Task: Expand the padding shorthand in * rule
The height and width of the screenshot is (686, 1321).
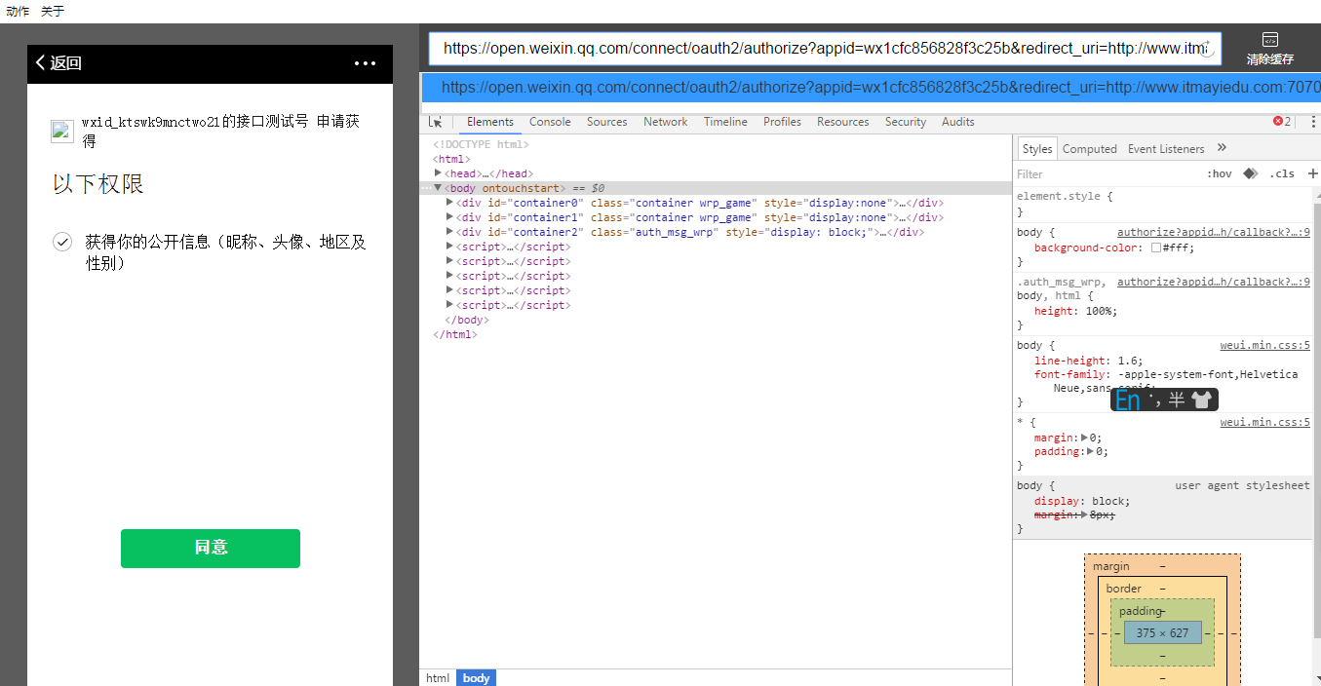Action: [x=1092, y=452]
